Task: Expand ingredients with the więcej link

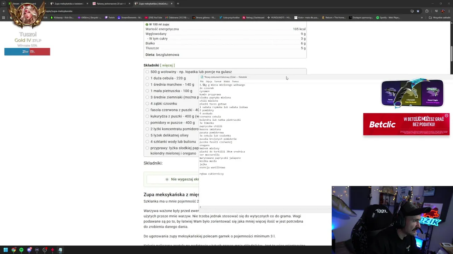Action: pyautogui.click(x=167, y=65)
